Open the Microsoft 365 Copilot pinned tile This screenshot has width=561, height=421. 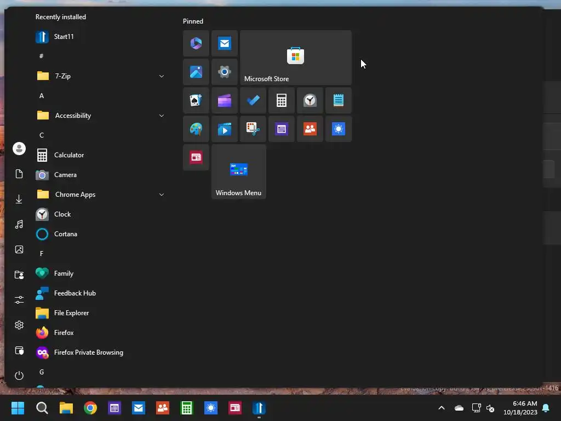coord(196,43)
